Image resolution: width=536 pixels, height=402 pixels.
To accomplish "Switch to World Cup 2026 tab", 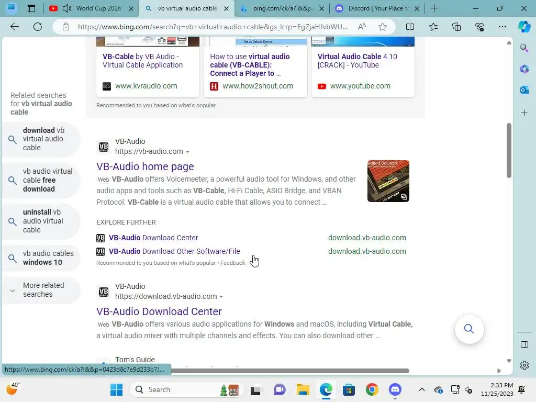I will (91, 8).
